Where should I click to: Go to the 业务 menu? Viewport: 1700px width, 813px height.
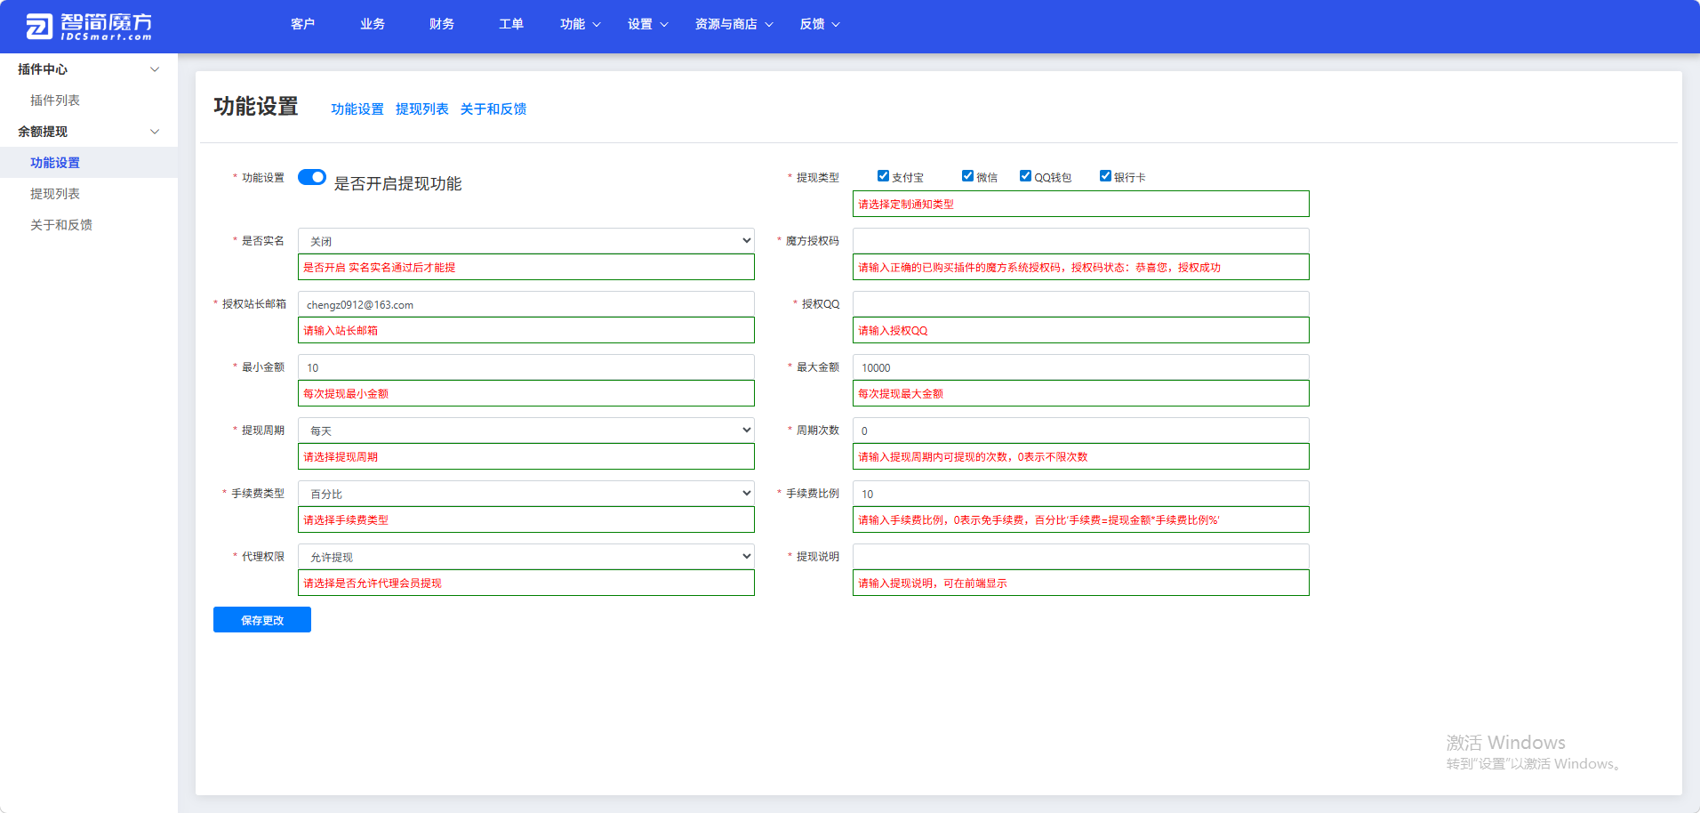tap(373, 24)
